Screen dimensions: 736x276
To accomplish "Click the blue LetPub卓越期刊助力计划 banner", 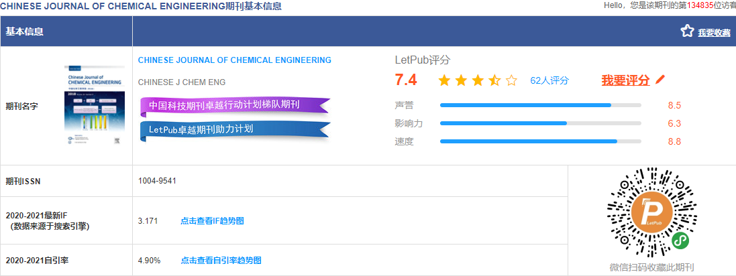I will pos(234,129).
